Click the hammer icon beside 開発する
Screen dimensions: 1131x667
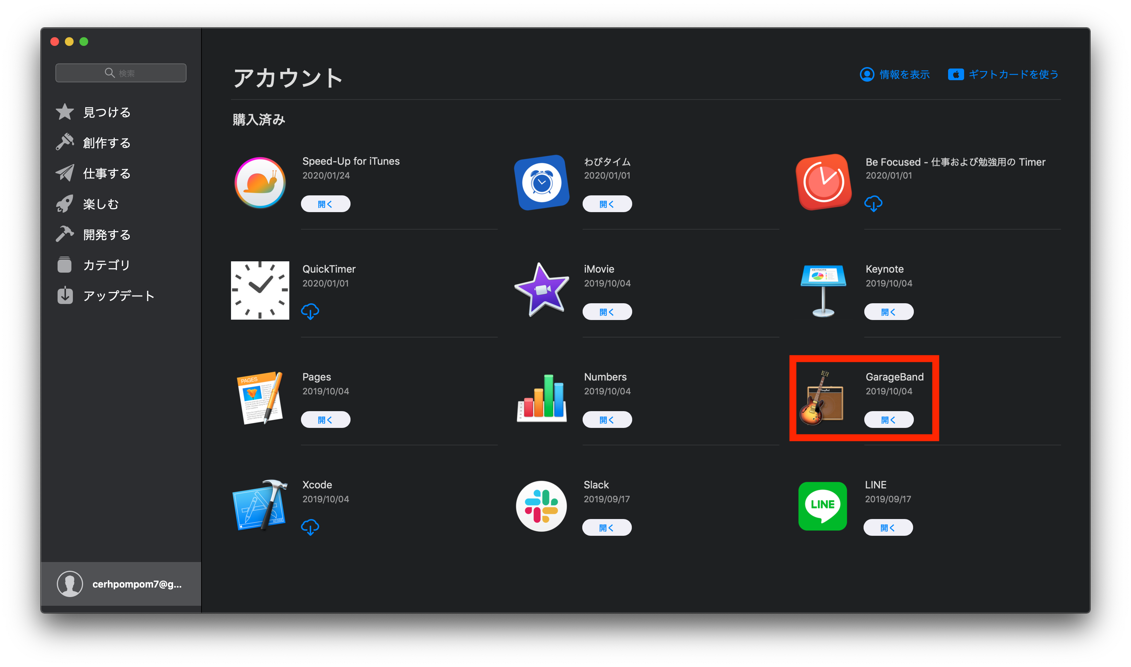tap(65, 234)
